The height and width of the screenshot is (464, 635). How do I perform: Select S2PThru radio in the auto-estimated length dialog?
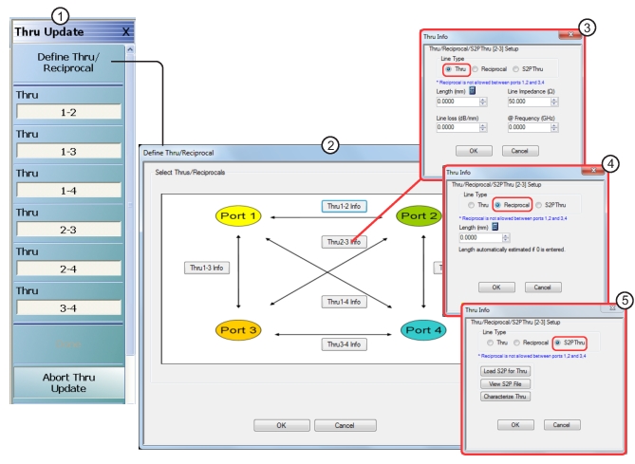(538, 205)
